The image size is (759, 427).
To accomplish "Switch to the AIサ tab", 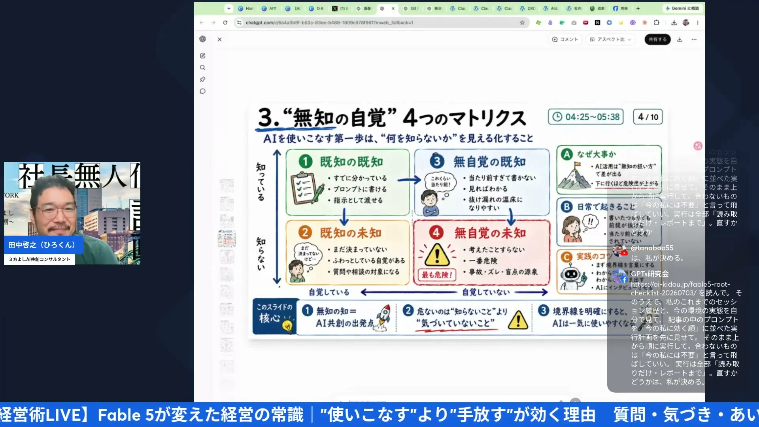I will pos(270,8).
